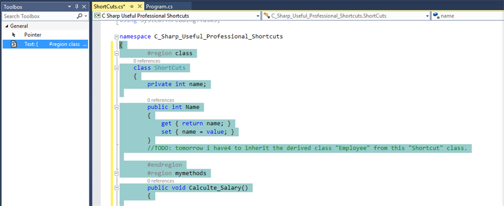Screen dimensions: 504x206
Task: Open the name member navigation dropdown
Action: coord(468,16)
